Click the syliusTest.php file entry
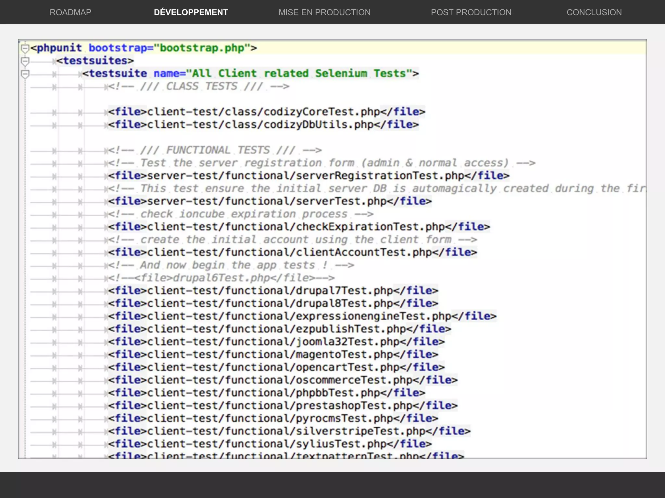Screen dimensions: 665x498 [270, 444]
